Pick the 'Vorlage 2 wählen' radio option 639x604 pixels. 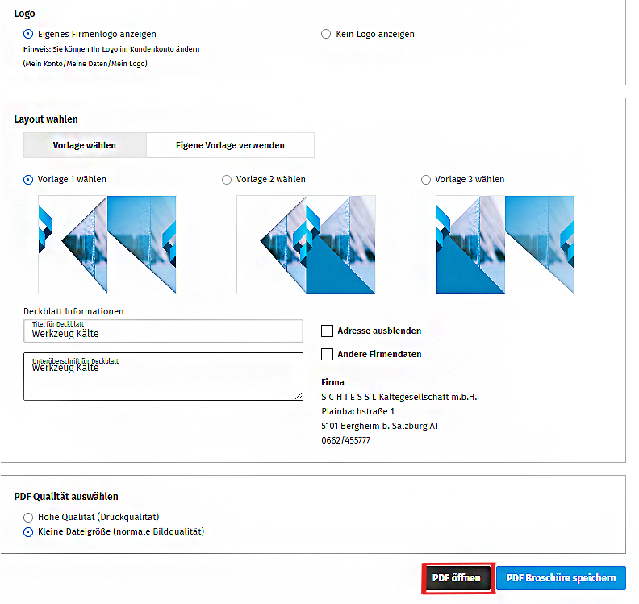[x=227, y=180]
